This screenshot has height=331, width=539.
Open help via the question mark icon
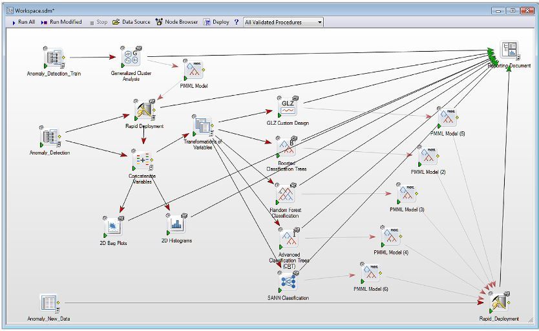[x=237, y=22]
